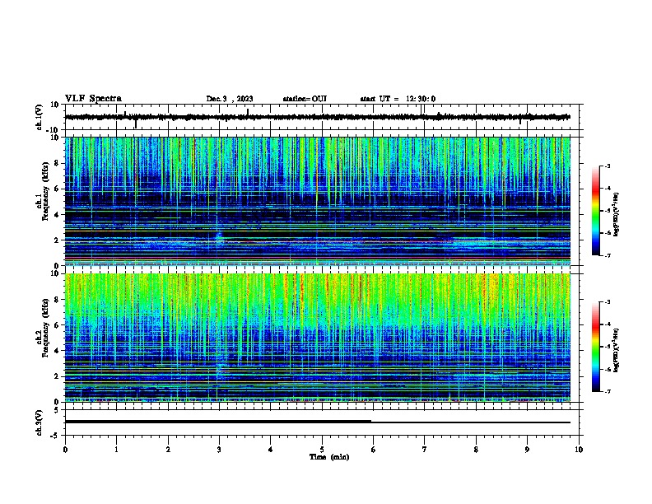Click the "-10" tick on the ch.1(V) axis
Image resolution: width=652 pixels, height=504 pixels.
pos(53,130)
